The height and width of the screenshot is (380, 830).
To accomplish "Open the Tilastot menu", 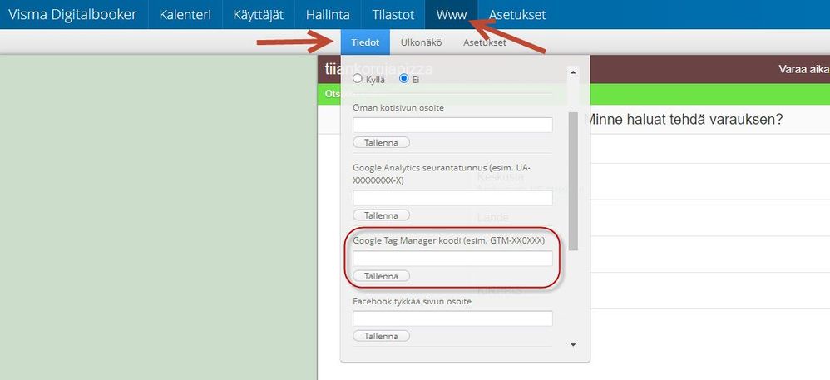I will point(393,15).
